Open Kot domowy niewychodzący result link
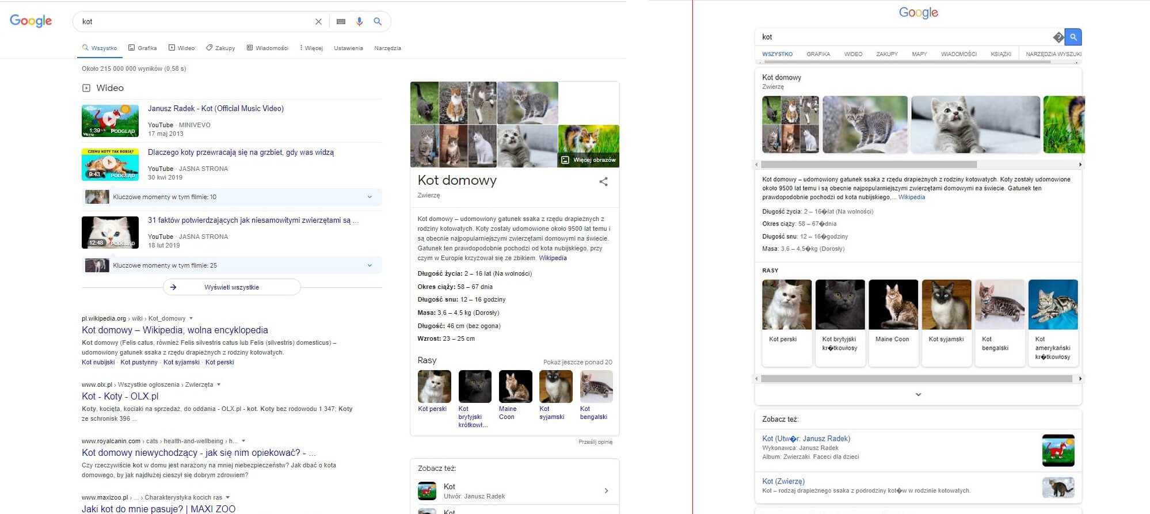The height and width of the screenshot is (514, 1150). pos(199,452)
